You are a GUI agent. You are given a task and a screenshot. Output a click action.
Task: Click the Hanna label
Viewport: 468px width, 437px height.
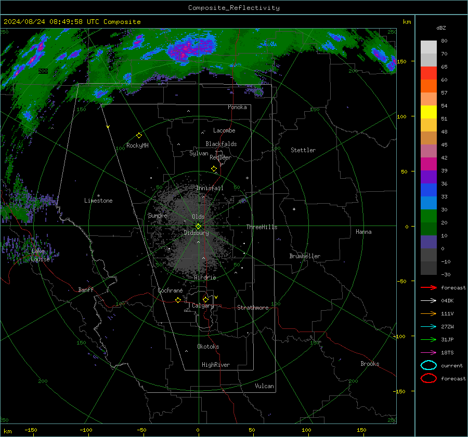(363, 232)
